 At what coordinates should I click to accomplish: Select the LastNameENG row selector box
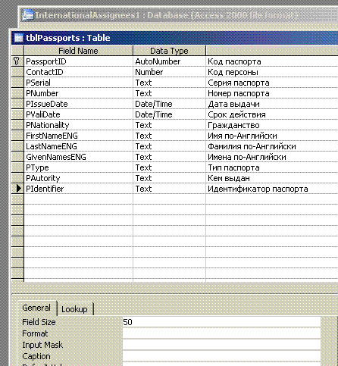[17, 146]
